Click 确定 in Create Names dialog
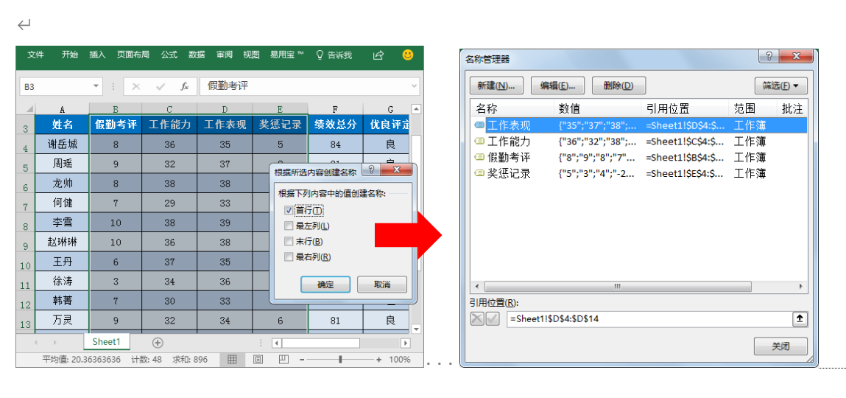The image size is (846, 398). pos(325,284)
